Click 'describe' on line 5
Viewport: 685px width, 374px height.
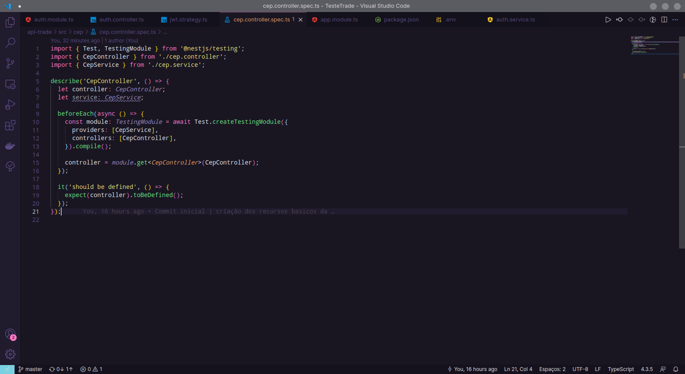tap(65, 81)
